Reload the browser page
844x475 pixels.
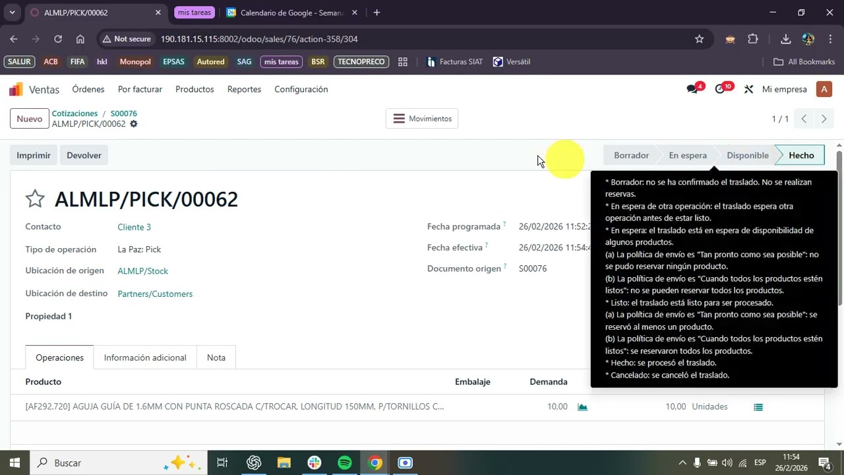coord(58,39)
